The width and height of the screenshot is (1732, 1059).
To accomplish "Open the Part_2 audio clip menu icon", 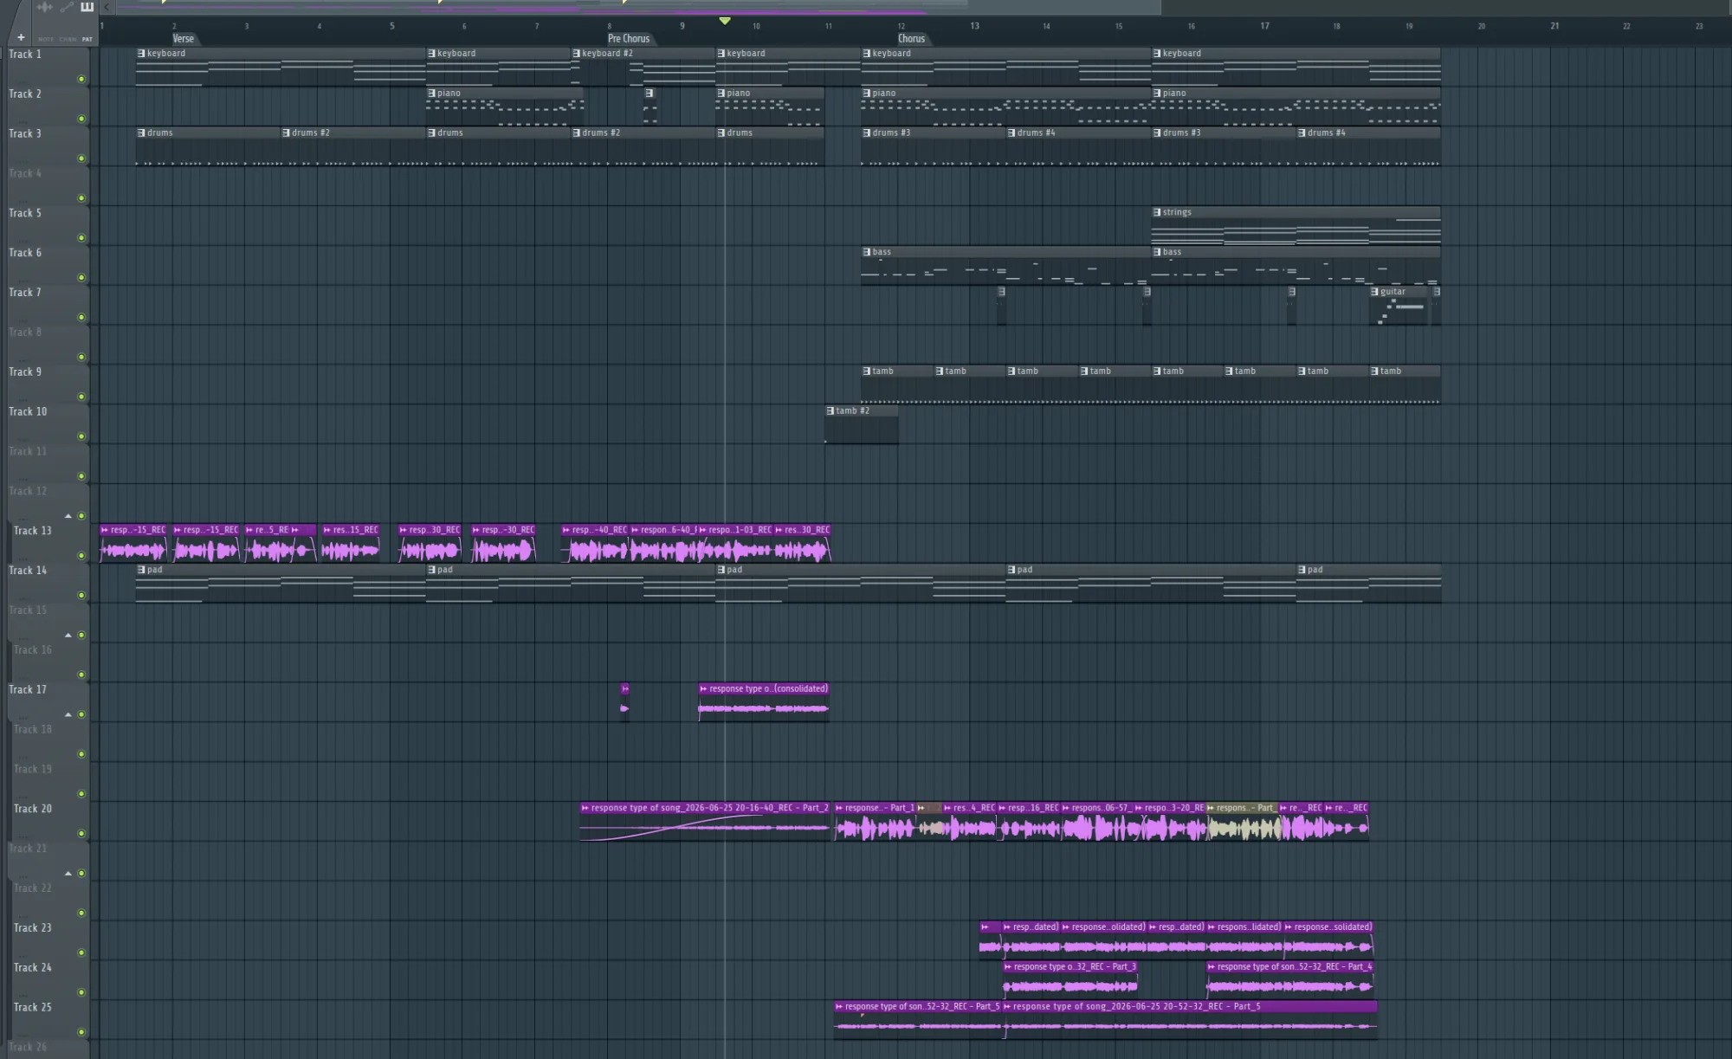I will [x=585, y=808].
